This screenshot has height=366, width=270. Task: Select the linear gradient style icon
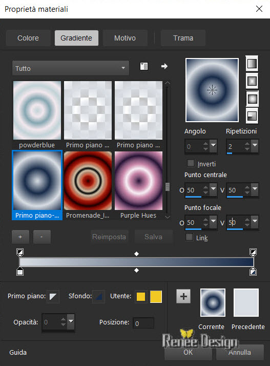pyautogui.click(x=252, y=64)
